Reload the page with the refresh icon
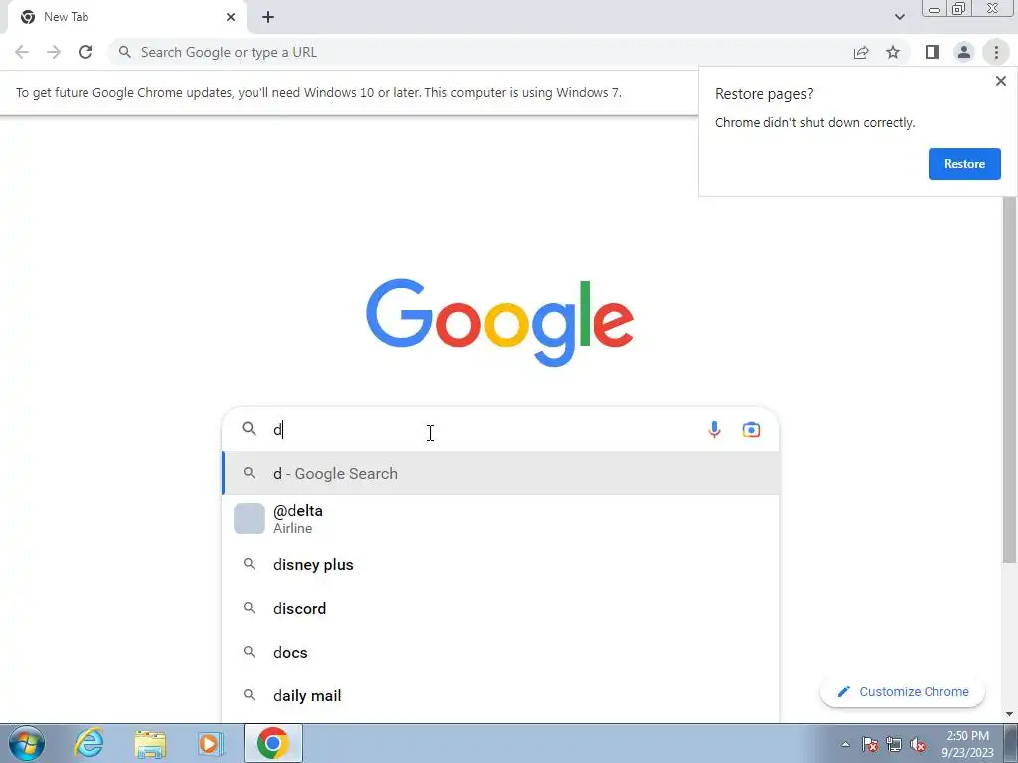Viewport: 1018px width, 763px height. pos(85,52)
